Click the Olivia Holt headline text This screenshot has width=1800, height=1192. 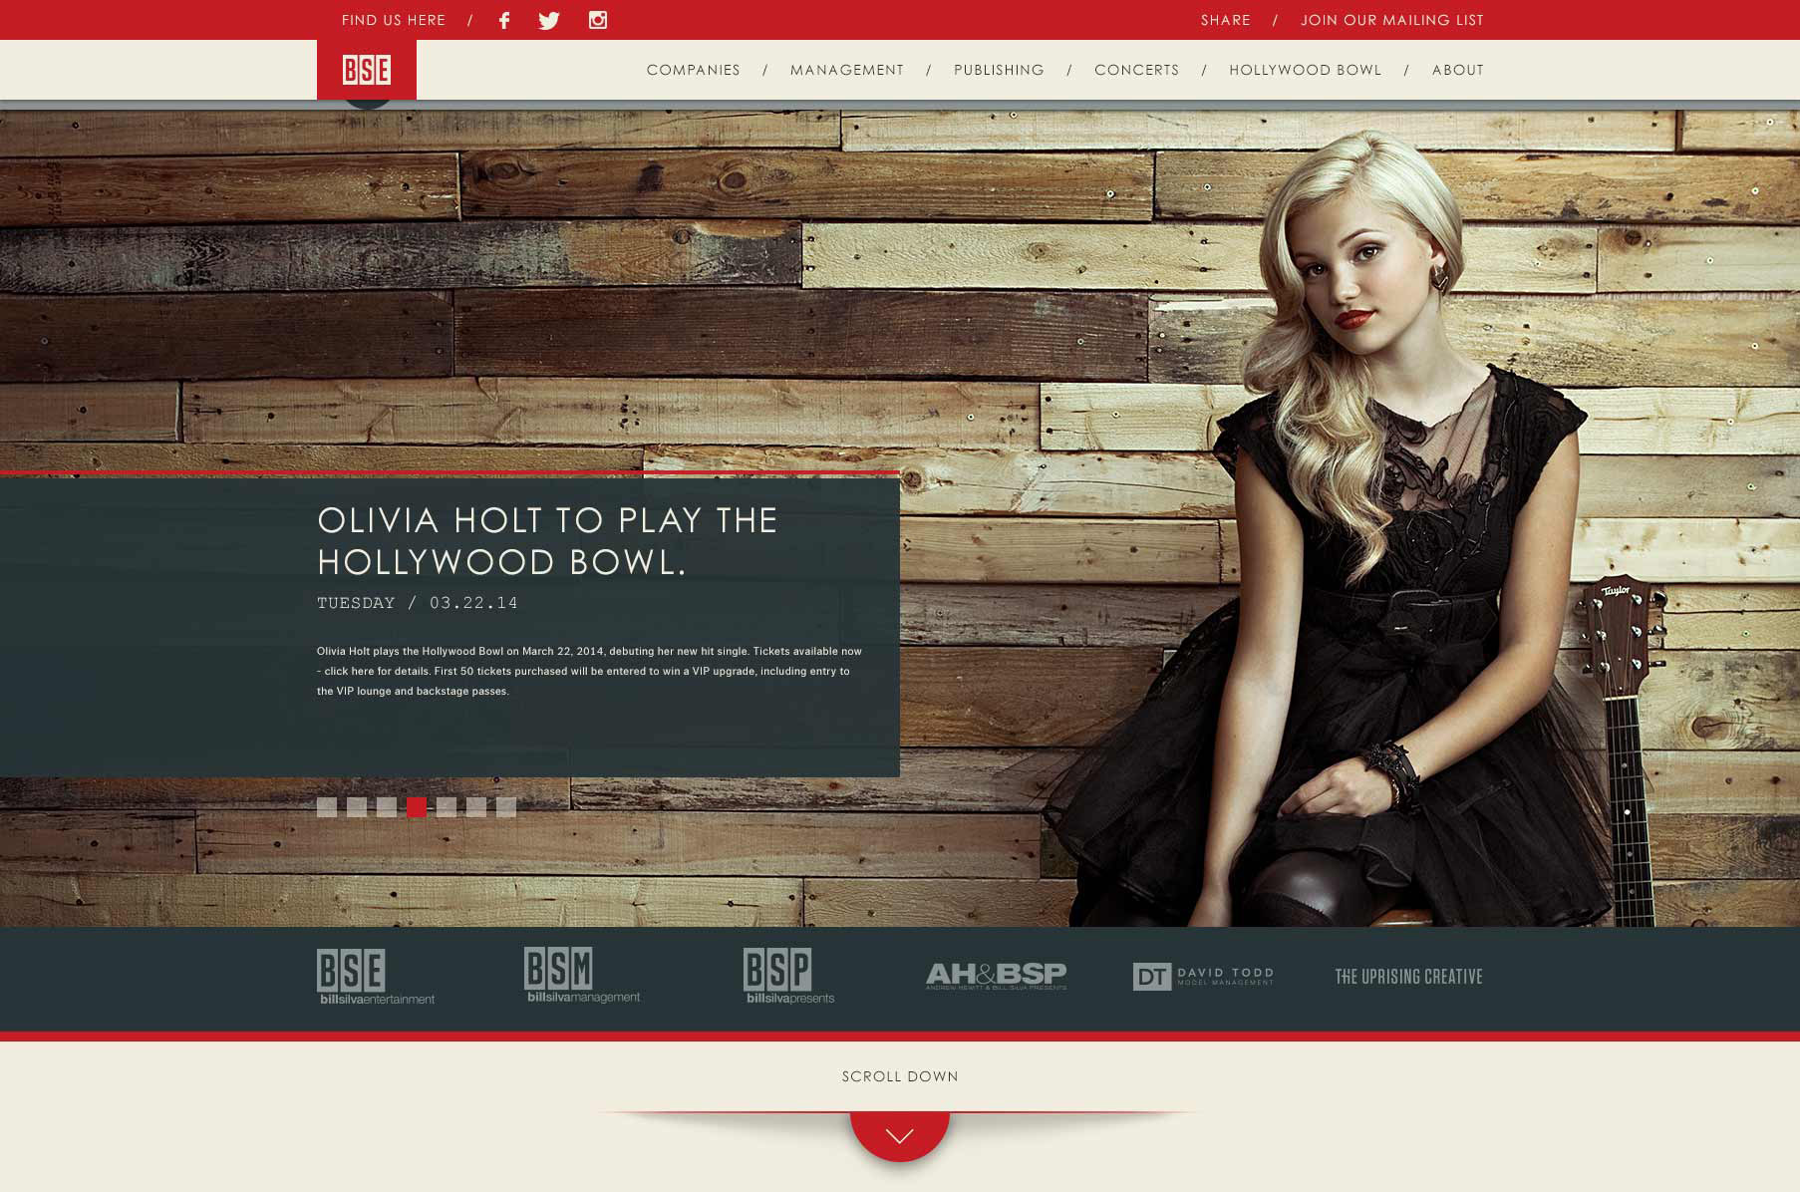[x=547, y=541]
